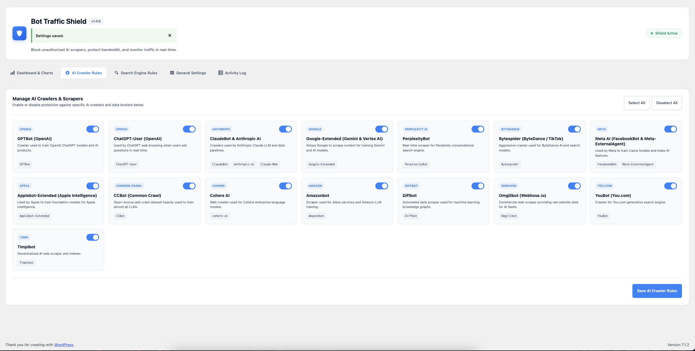Viewport: 695px width, 351px height.
Task: Click the Shield Active status badge
Action: 664,33
